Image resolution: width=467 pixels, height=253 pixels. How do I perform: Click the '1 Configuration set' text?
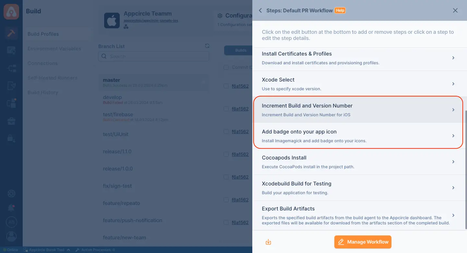click(235, 25)
